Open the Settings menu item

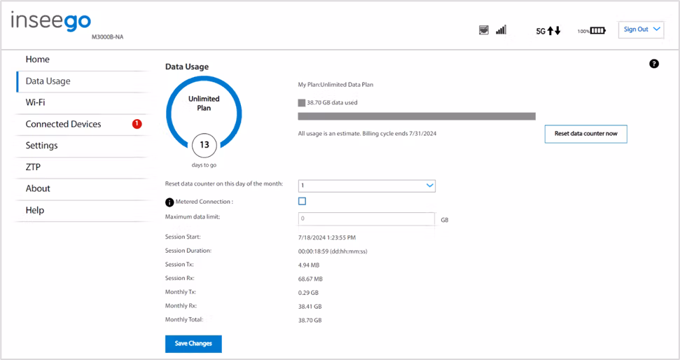pos(41,146)
